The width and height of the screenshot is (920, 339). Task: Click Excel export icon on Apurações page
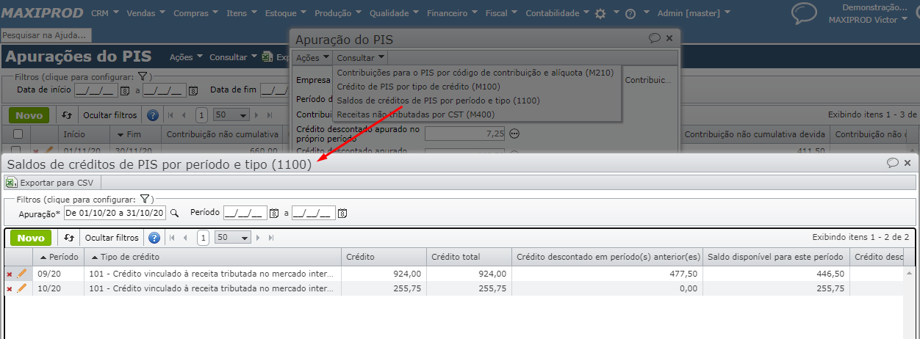[268, 56]
